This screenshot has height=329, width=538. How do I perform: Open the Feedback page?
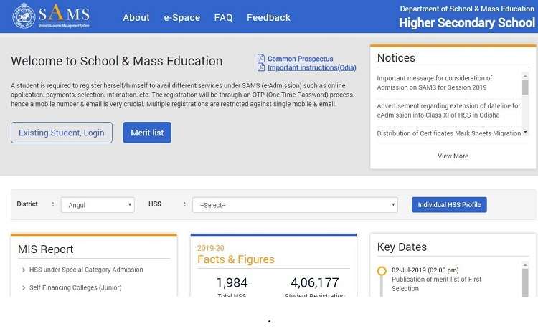coord(269,17)
